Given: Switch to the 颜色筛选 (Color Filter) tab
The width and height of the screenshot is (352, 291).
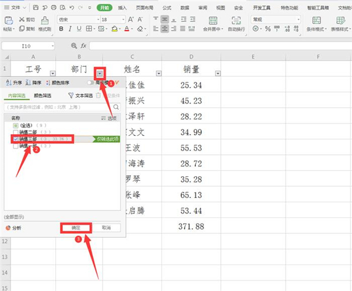Looking at the screenshot, I should click(42, 95).
